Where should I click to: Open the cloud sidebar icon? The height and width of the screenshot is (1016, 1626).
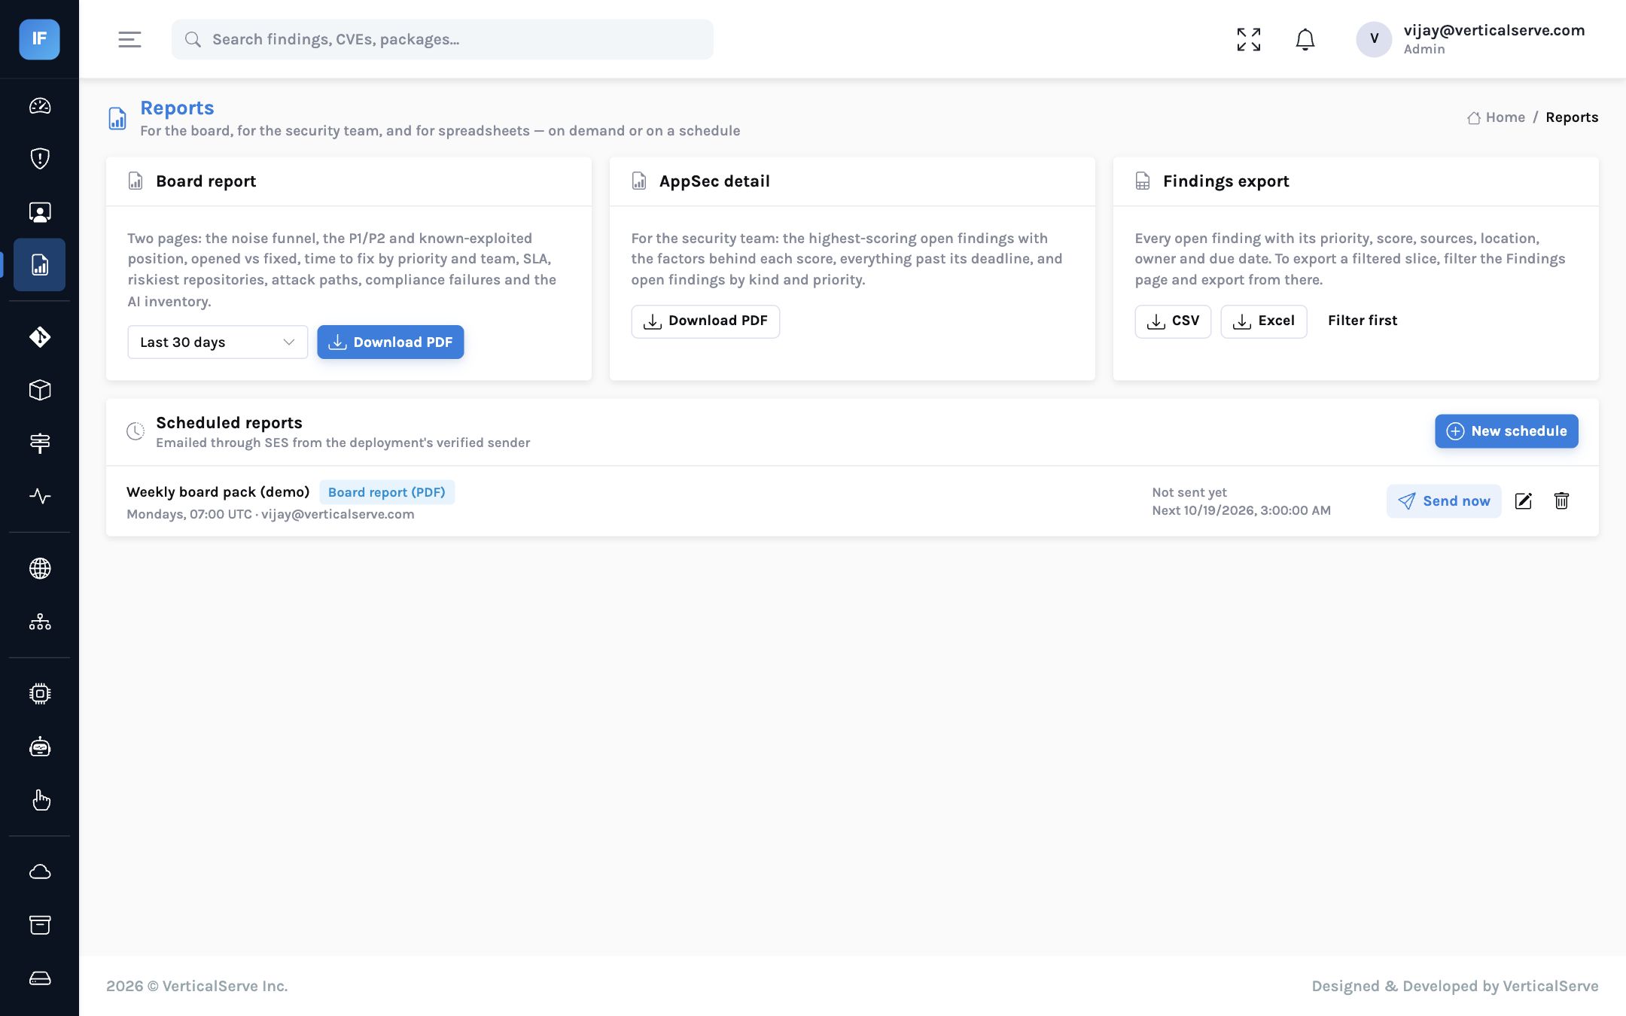click(40, 872)
